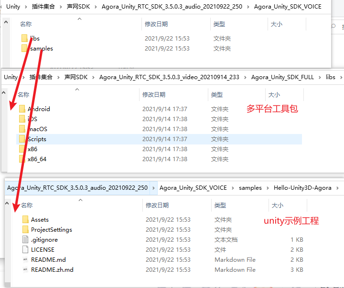The width and height of the screenshot is (344, 288).
Task: Expand chevron after video_20210914_233 in middle breadcrumb
Action: coord(245,77)
